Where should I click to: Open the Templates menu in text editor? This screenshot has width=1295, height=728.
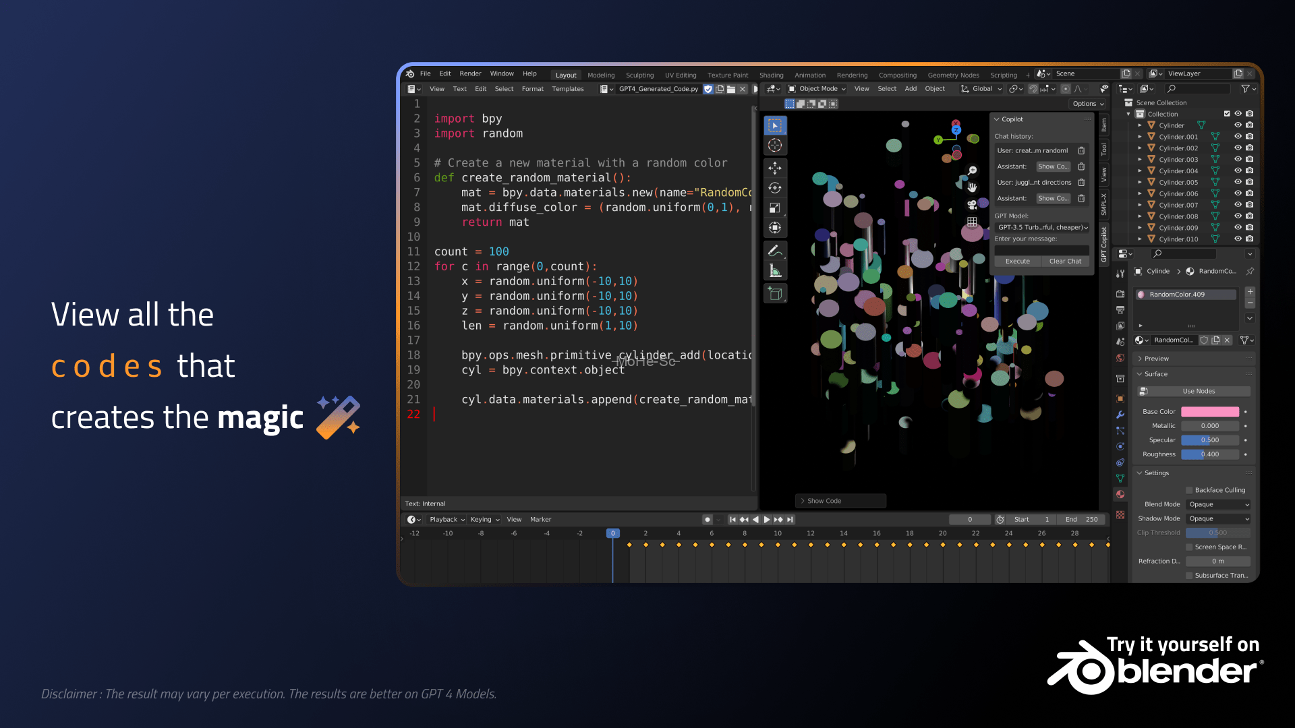pyautogui.click(x=567, y=89)
